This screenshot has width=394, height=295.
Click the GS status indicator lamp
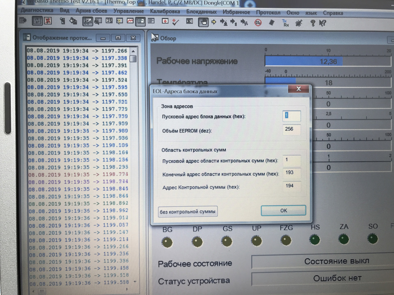click(x=227, y=241)
